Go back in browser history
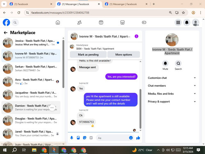205x154 pixels. [x=5, y=13]
